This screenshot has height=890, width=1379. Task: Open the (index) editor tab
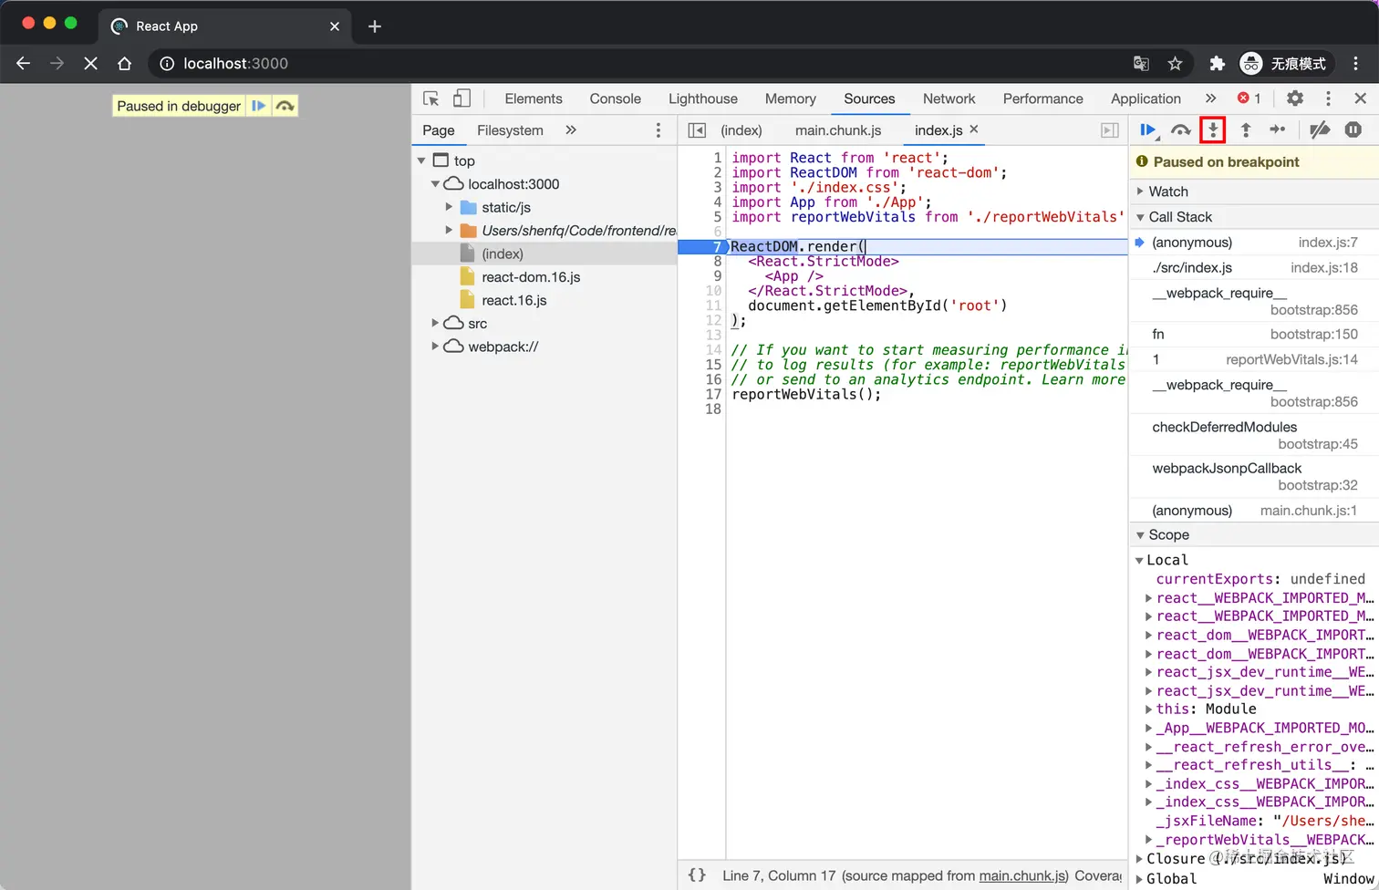click(x=741, y=130)
